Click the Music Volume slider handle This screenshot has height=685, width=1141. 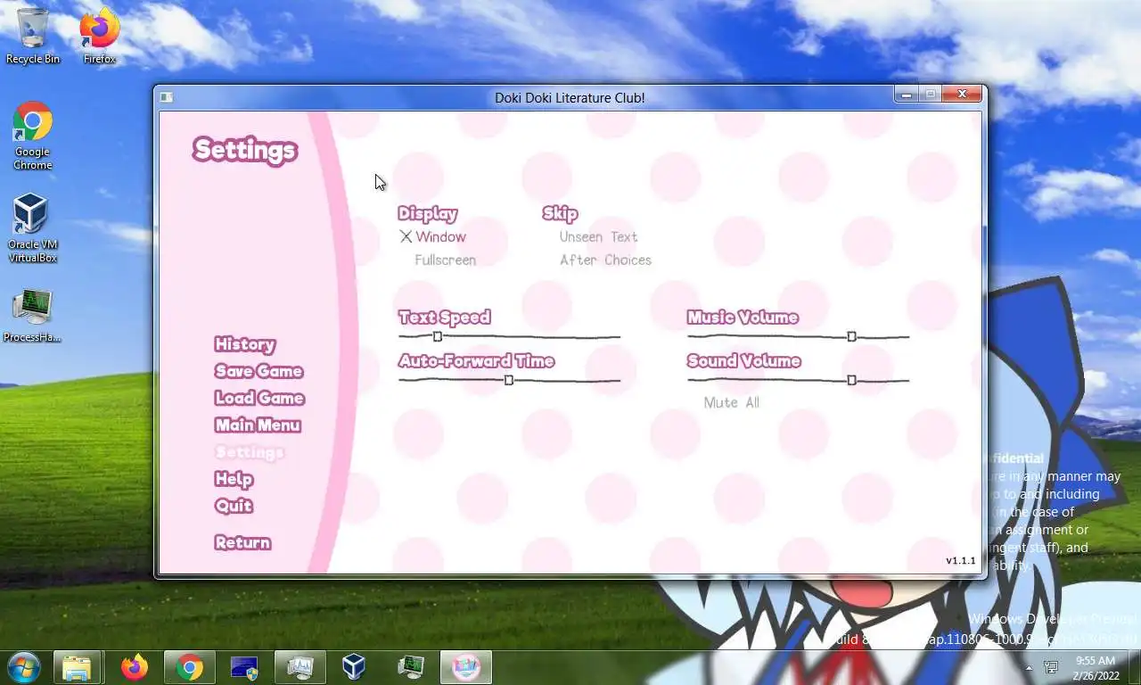852,336
